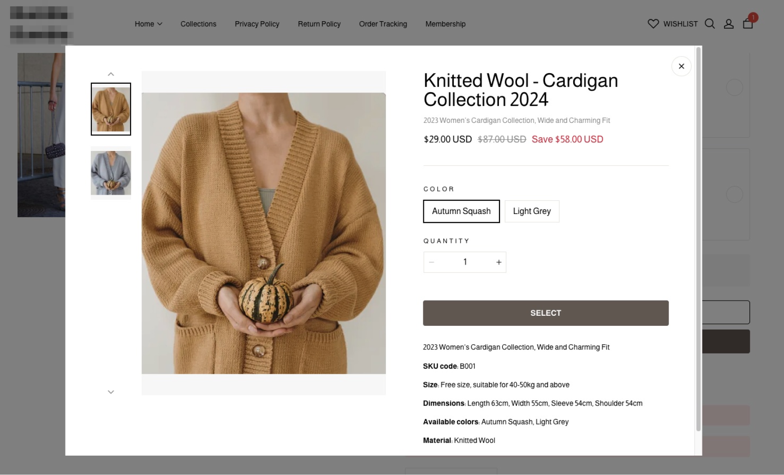Open the account profile icon
The height and width of the screenshot is (475, 784).
(729, 24)
